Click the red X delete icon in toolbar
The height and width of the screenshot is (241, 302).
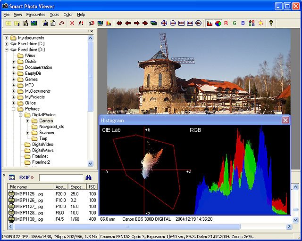72,23
